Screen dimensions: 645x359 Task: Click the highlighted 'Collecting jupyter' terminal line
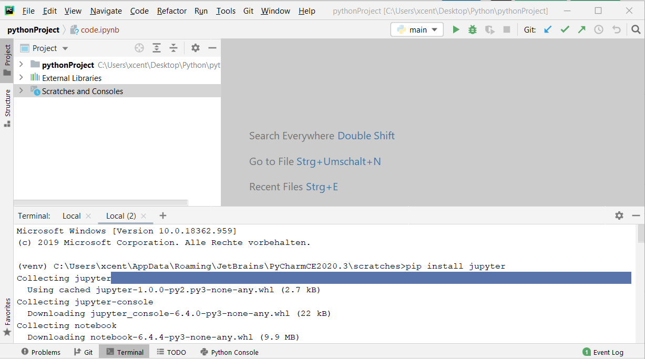click(324, 278)
